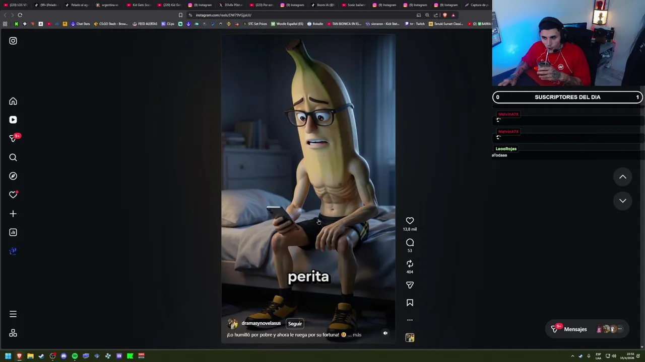
Task: Open the ESP LAA language selector
Action: coord(598,356)
